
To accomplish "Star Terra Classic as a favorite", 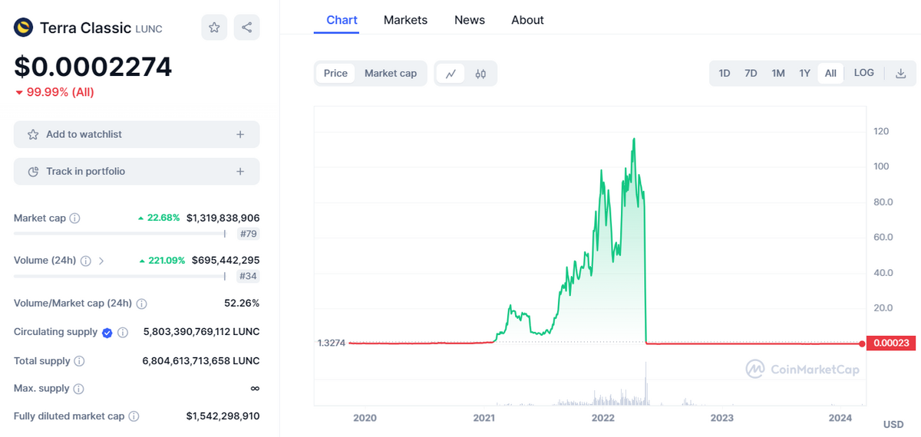I will (x=214, y=28).
